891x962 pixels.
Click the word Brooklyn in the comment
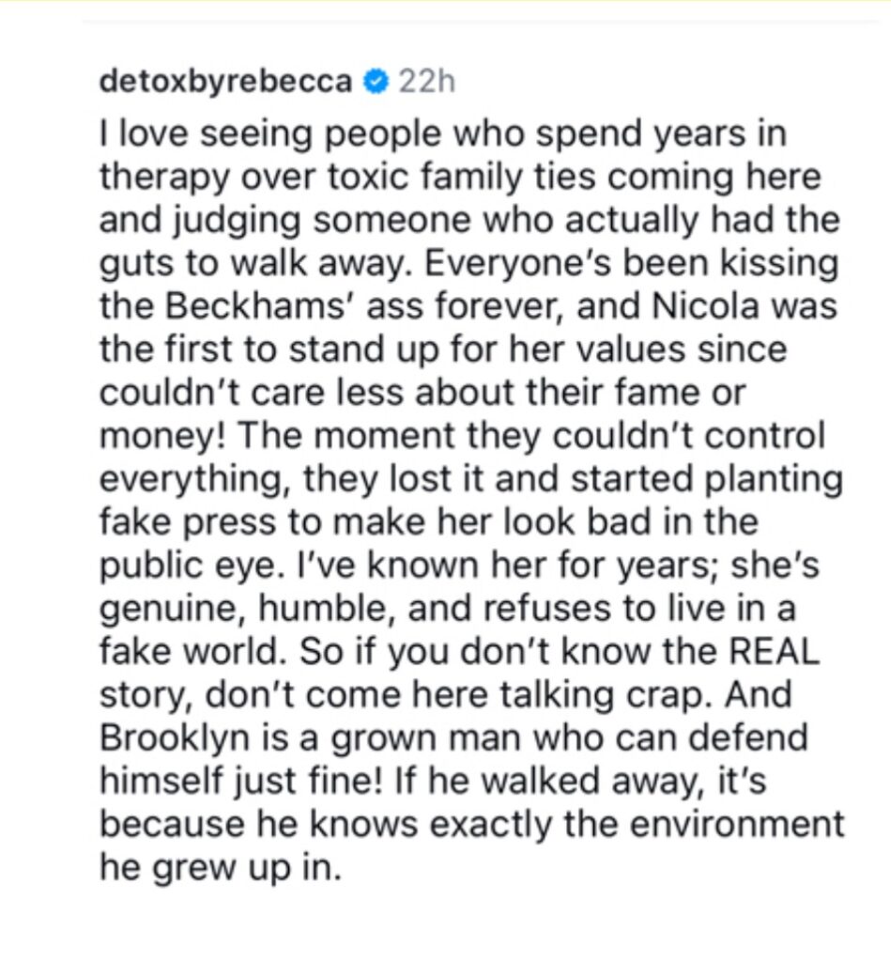[x=175, y=738]
